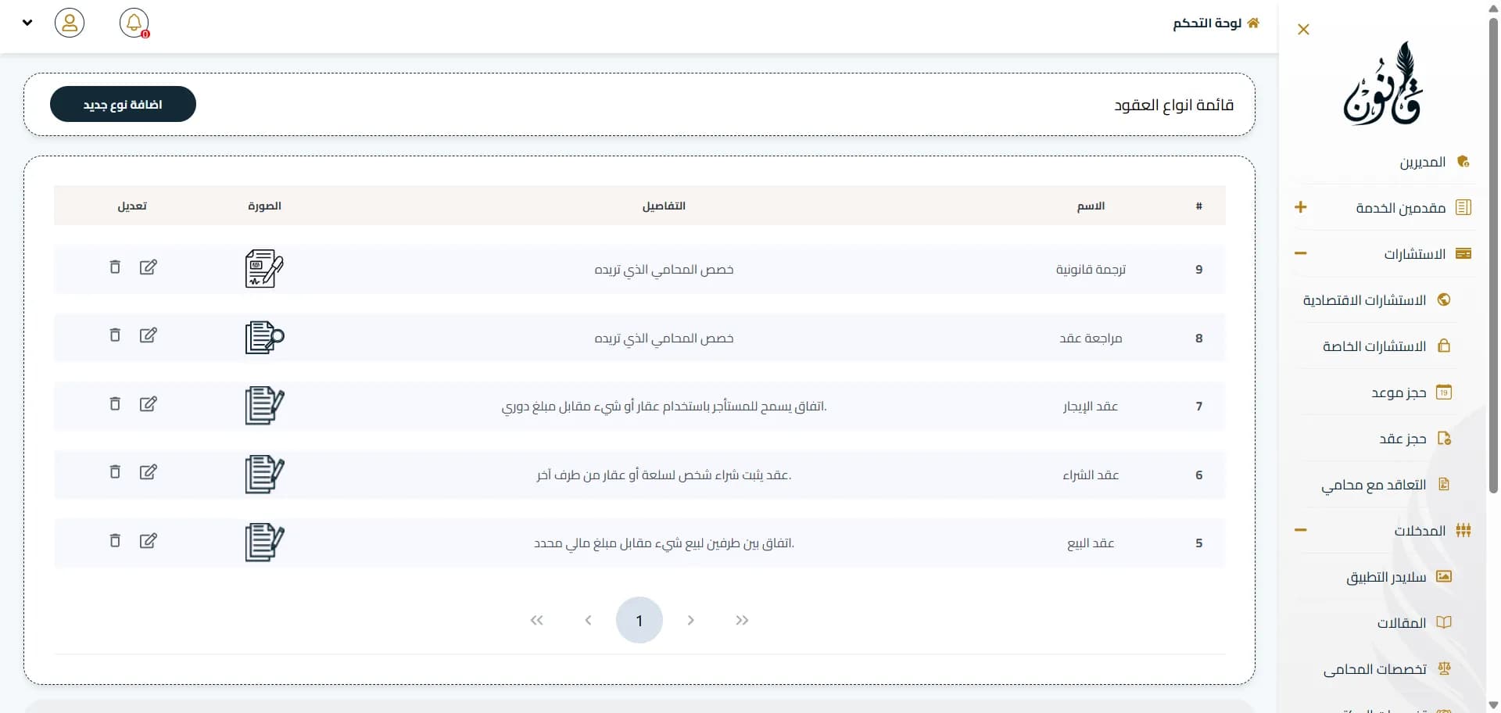Open حجز موعد menu item
The width and height of the screenshot is (1501, 713).
click(x=1399, y=392)
